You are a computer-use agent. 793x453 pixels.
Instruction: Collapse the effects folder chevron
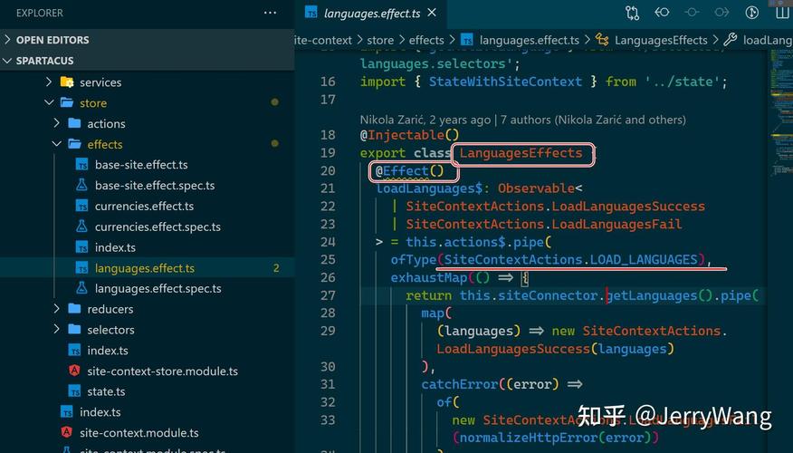[57, 144]
